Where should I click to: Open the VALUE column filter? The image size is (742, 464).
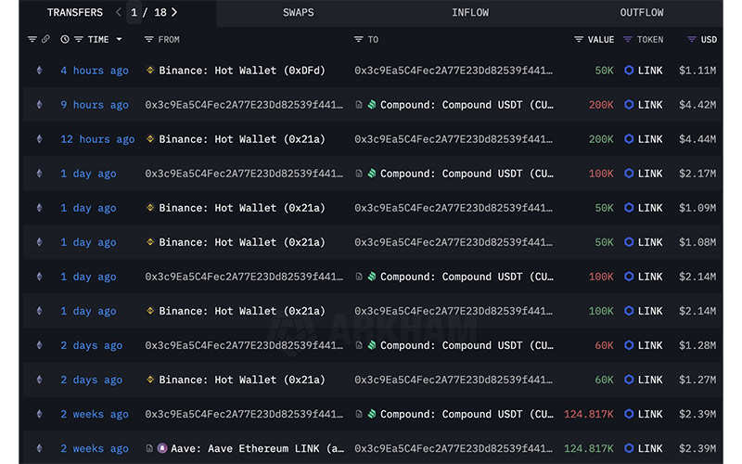click(x=578, y=39)
